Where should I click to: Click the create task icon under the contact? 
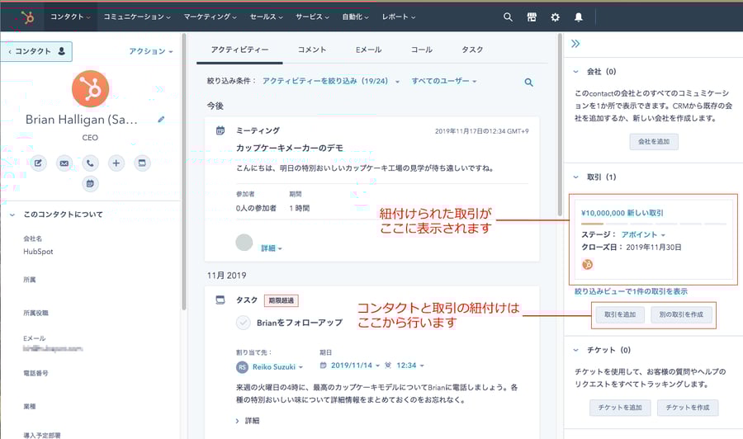[142, 163]
